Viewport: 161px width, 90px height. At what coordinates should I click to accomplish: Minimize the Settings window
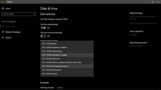(147, 2)
